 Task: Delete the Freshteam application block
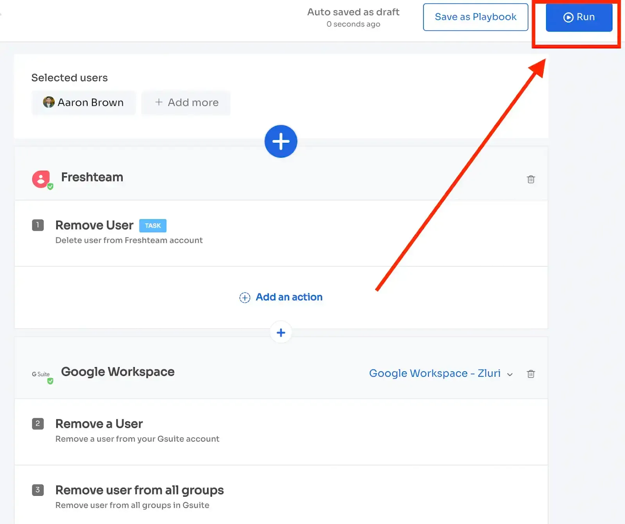(x=530, y=179)
